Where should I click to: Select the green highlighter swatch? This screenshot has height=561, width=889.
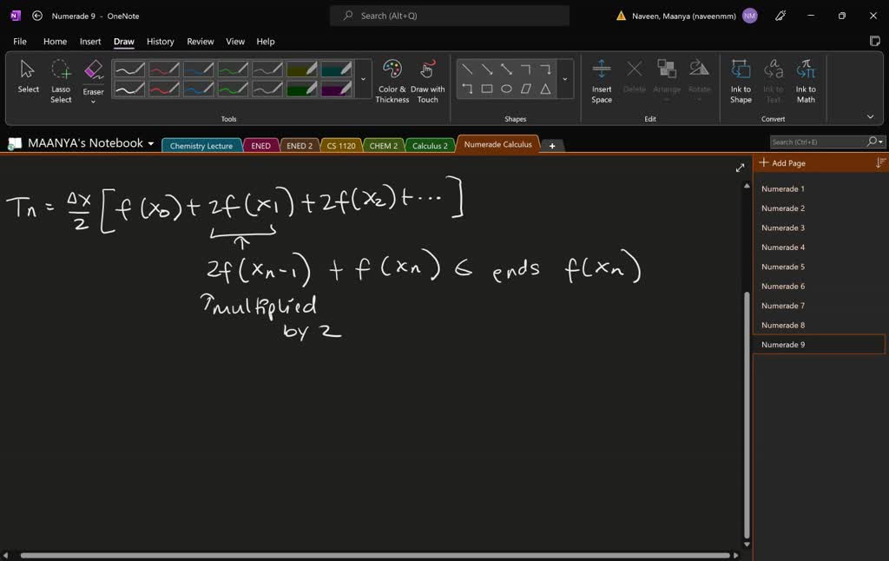302,89
